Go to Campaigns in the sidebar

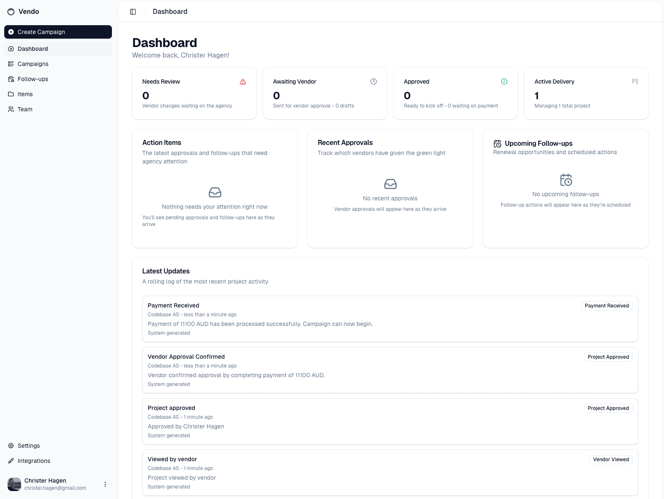coord(33,64)
